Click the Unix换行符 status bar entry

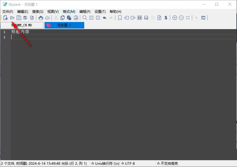[105, 163]
